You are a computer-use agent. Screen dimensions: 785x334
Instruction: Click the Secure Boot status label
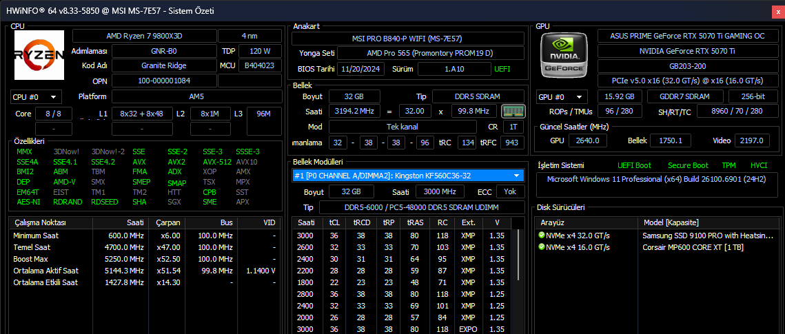pyautogui.click(x=687, y=165)
